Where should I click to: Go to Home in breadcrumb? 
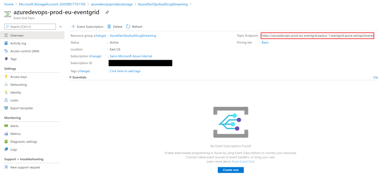point(9,4)
